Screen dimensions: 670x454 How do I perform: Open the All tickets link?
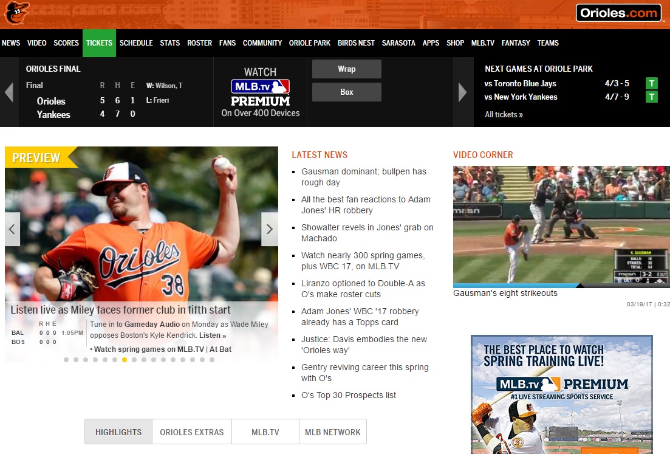[x=504, y=115]
